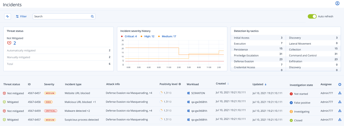The image size is (344, 126).
Task: Click the red shield icon under Not Mitigated
Action: coord(9,43)
